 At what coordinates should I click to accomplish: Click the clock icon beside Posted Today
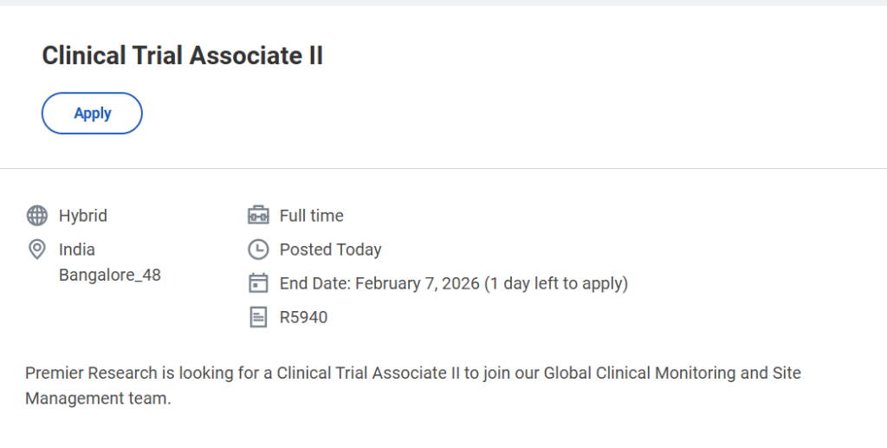coord(258,250)
